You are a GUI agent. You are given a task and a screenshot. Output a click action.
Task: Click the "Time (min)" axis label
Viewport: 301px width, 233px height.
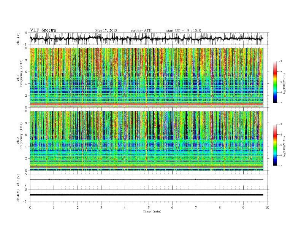(152, 211)
